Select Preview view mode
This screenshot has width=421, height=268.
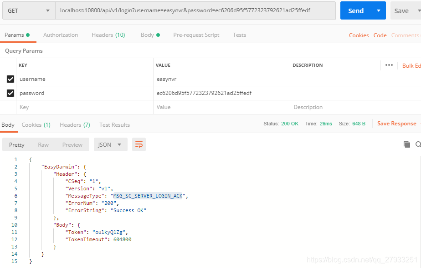72,144
